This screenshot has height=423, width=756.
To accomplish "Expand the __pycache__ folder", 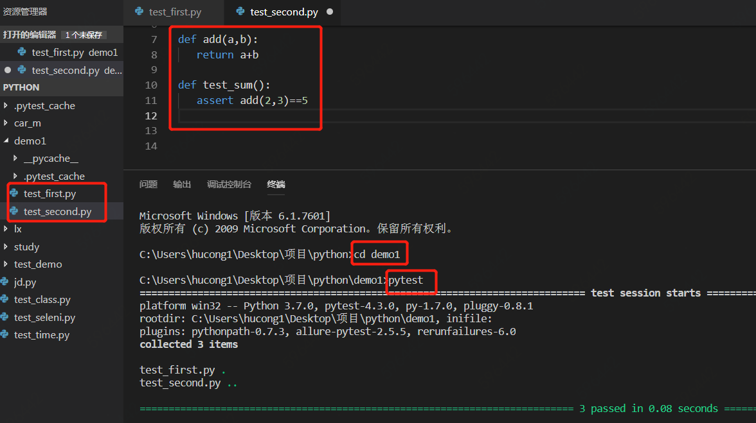I will pos(15,159).
